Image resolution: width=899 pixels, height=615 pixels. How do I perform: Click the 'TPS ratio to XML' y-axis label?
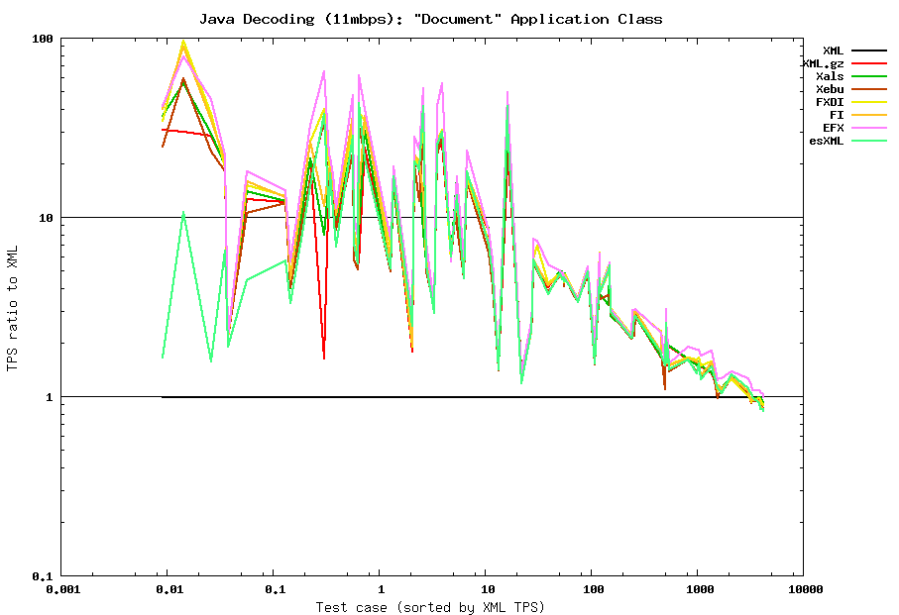pos(13,307)
